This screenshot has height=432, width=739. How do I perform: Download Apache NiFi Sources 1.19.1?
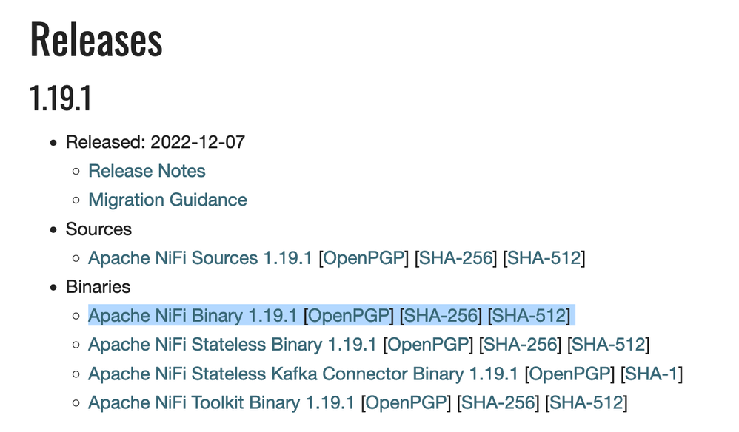coord(200,258)
